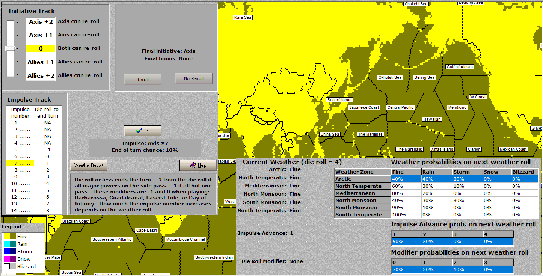Click the Weather Zone column header

(362, 172)
